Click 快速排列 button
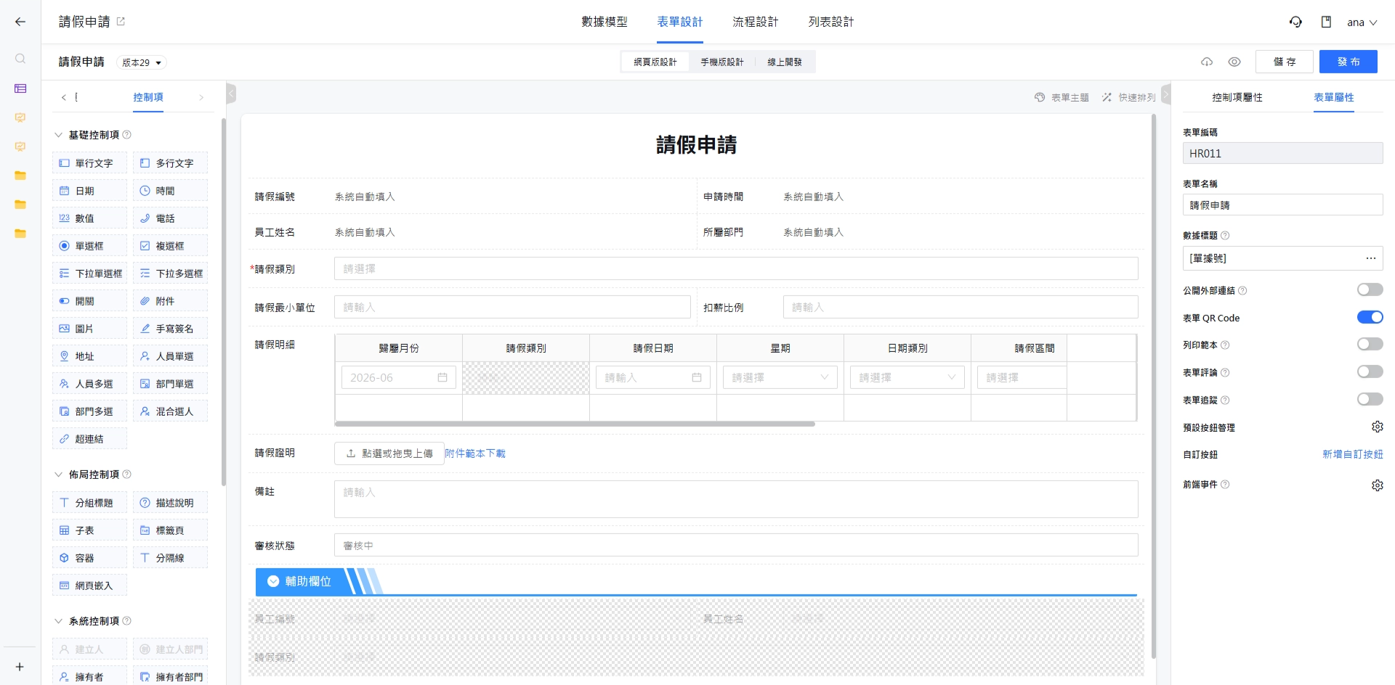The image size is (1395, 685). point(1128,97)
